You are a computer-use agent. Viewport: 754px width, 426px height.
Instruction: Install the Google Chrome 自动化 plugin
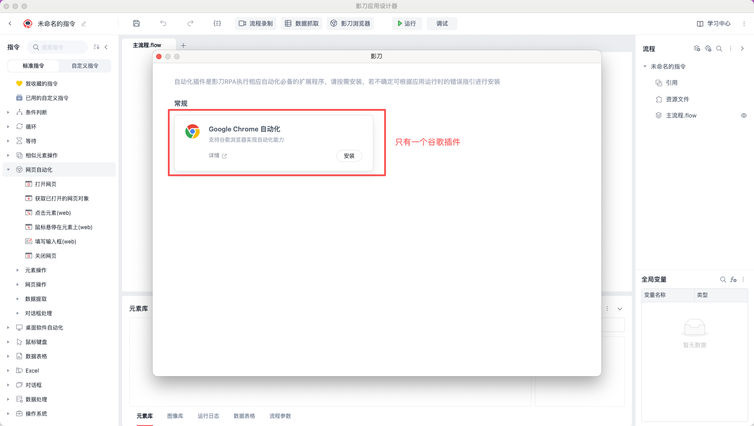(349, 156)
